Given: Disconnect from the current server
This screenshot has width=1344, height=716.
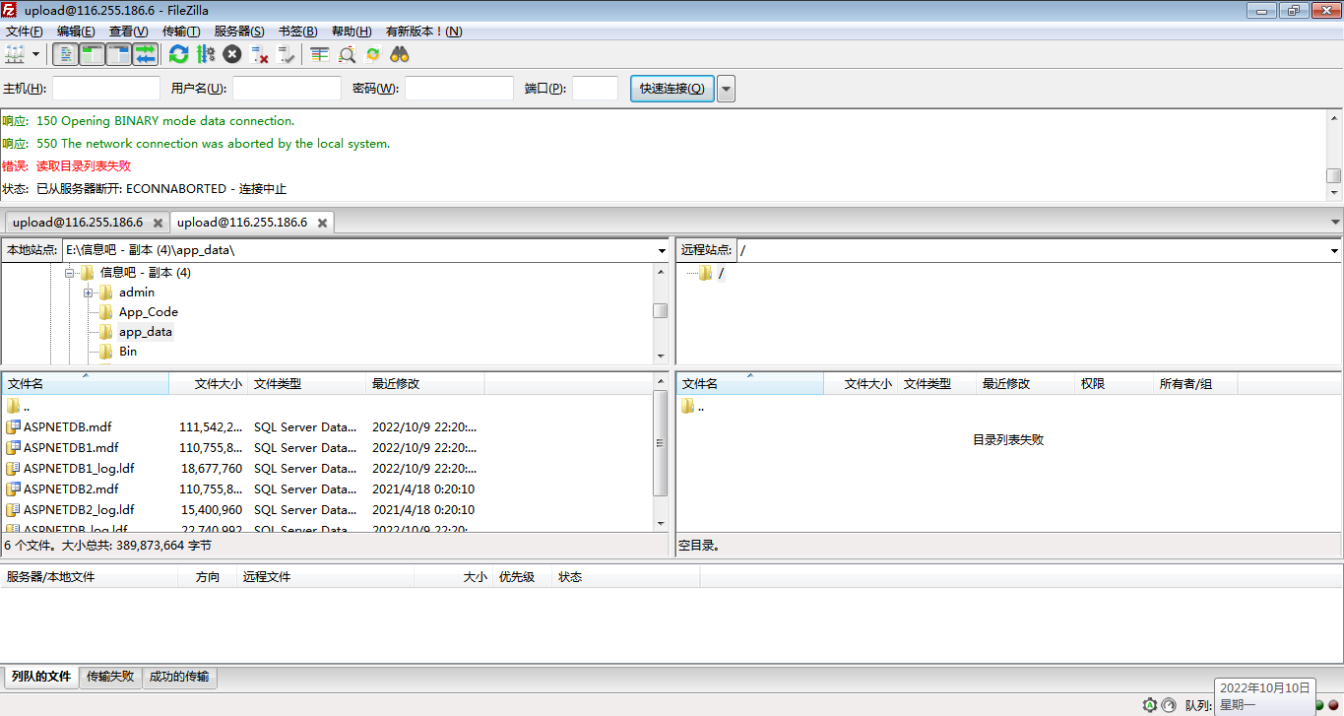Looking at the screenshot, I should 260,54.
